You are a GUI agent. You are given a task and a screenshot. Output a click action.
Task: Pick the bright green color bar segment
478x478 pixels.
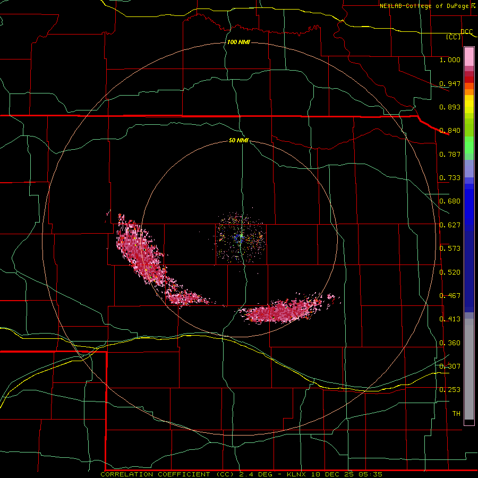(x=469, y=145)
